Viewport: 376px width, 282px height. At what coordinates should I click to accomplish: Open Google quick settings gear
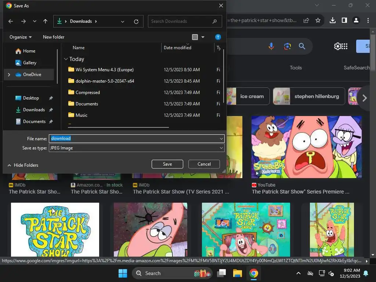337,46
